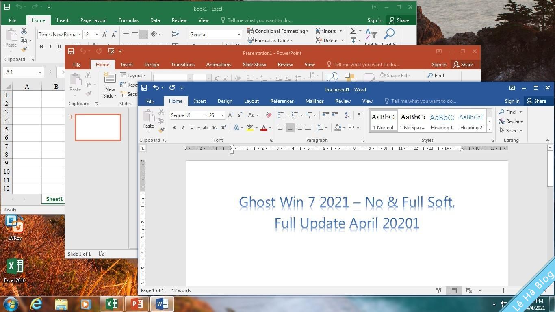This screenshot has width=555, height=312.
Task: Open the References tab in Word
Action: pyautogui.click(x=282, y=101)
